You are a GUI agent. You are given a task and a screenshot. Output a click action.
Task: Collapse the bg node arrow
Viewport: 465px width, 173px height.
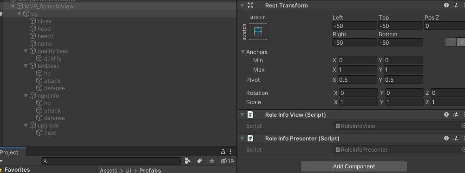pyautogui.click(x=19, y=13)
